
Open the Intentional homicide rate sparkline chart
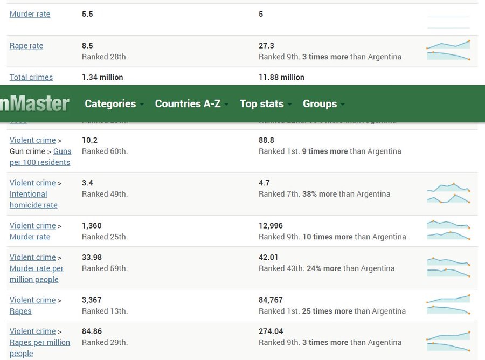click(448, 194)
